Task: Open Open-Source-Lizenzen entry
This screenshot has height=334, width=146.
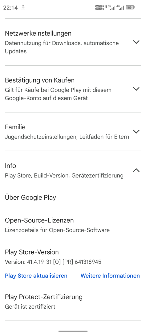Action: [x=73, y=225]
